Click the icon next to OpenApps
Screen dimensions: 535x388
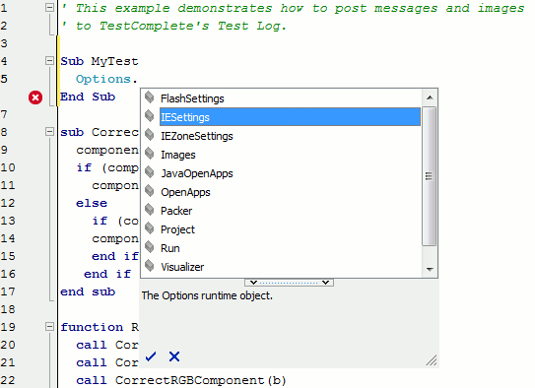coord(150,191)
